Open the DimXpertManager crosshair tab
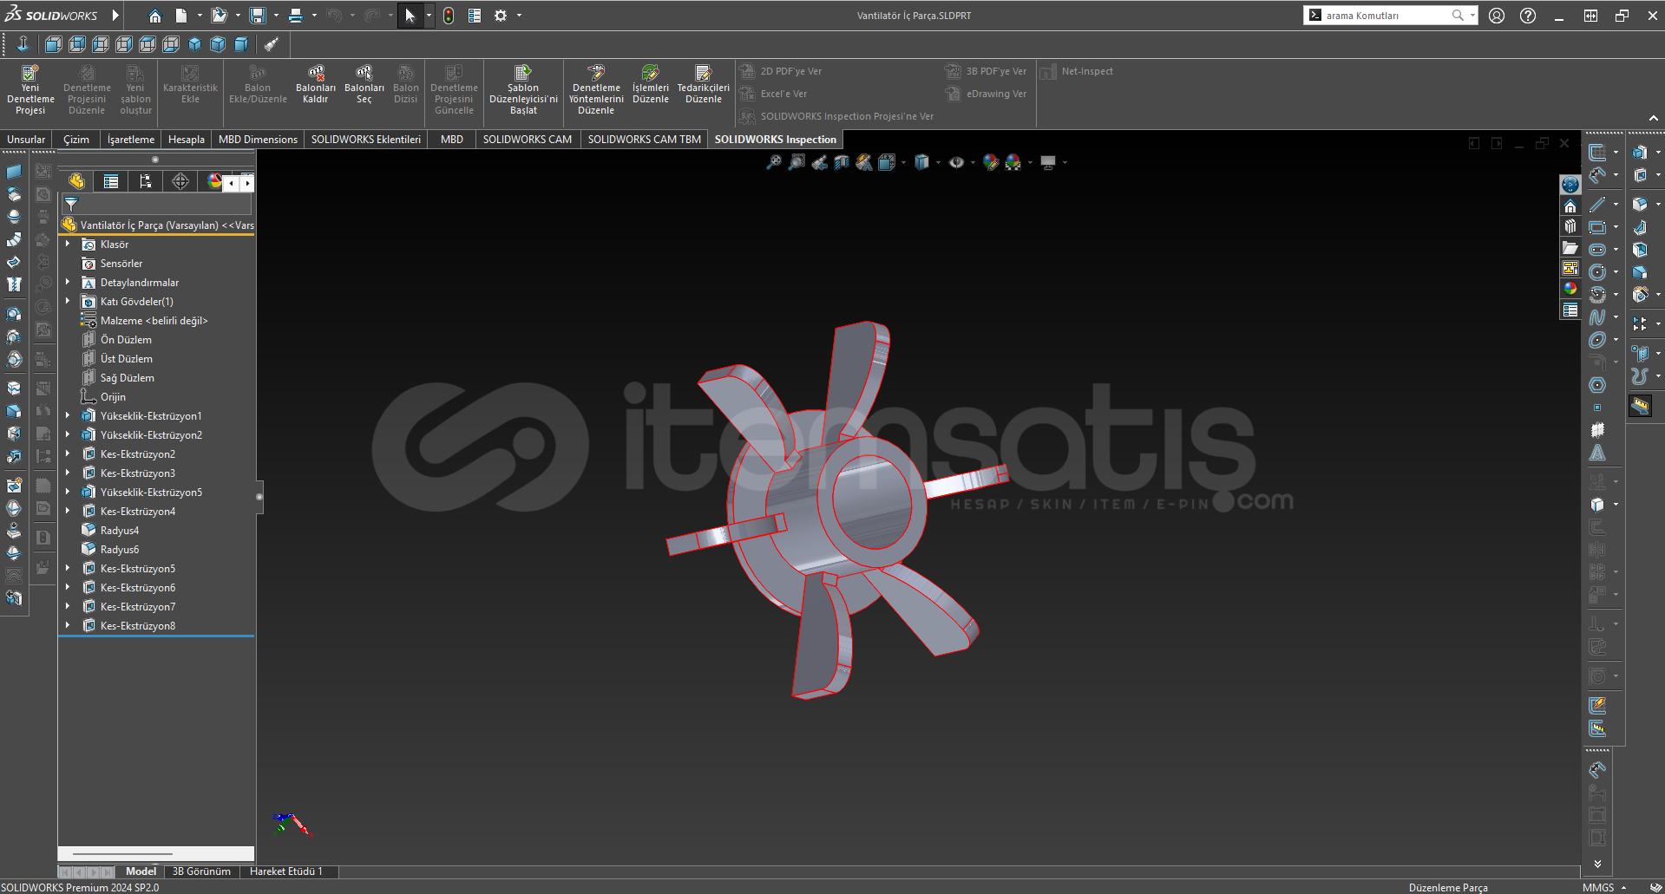The height and width of the screenshot is (894, 1665). 180,181
